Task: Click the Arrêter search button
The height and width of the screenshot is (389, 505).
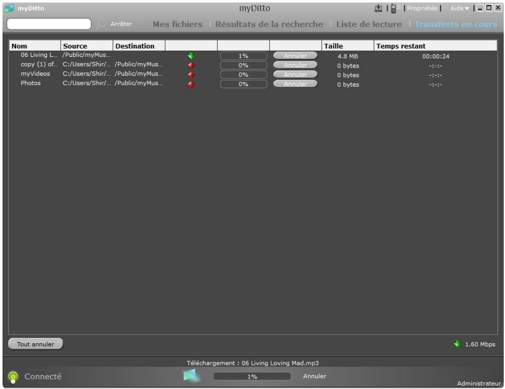Action: pos(121,24)
